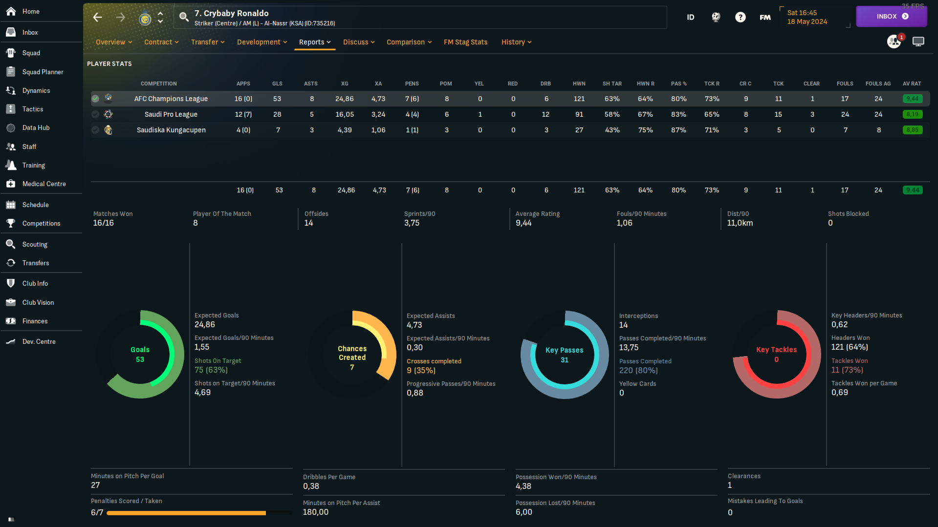Screen dimensions: 938x527
Task: Click the Al-Nassr club badge
Action: coord(145,19)
